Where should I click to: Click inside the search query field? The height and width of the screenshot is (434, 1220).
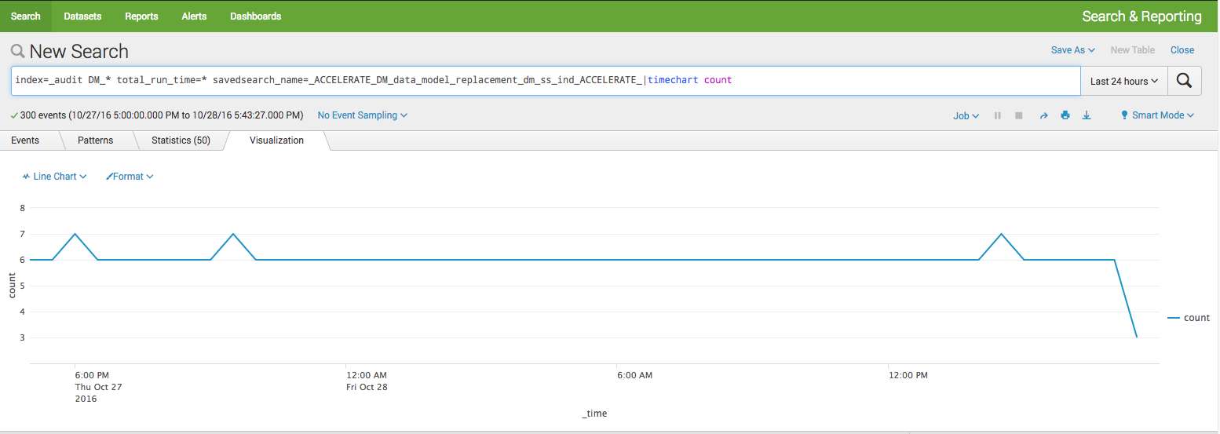tap(546, 81)
